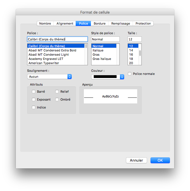This screenshot has height=191, width=190.
Task: Click the OK button
Action: pos(160,160)
